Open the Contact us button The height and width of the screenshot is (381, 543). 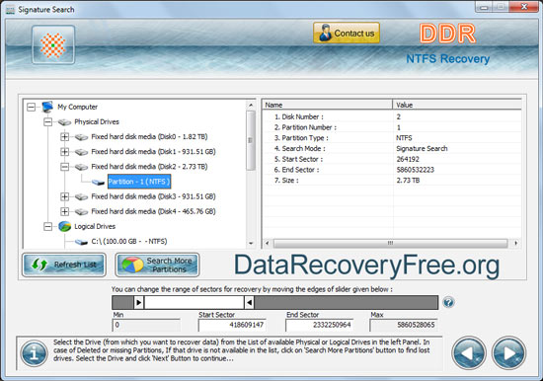(x=347, y=33)
